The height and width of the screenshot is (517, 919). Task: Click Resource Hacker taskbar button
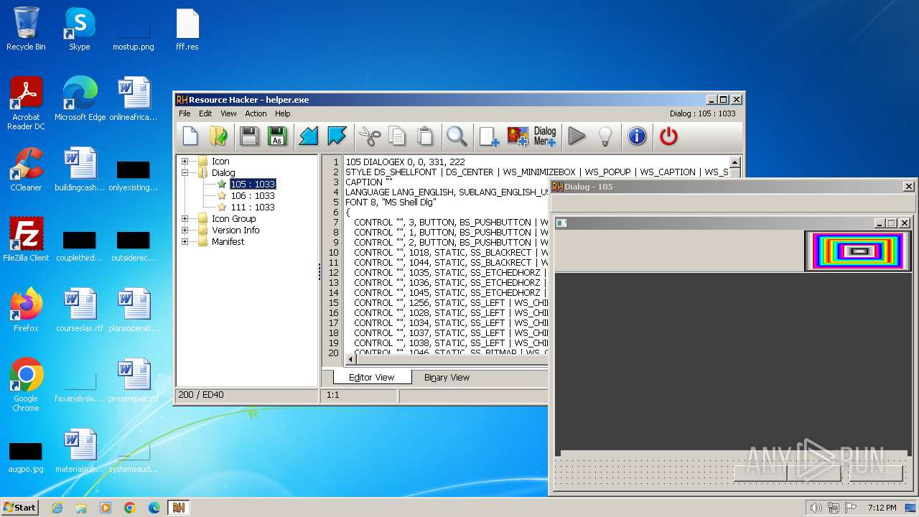pos(179,507)
